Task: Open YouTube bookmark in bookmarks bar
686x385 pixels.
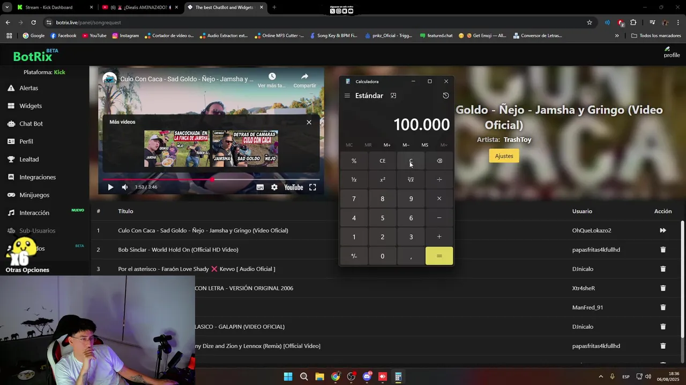Action: tap(94, 36)
